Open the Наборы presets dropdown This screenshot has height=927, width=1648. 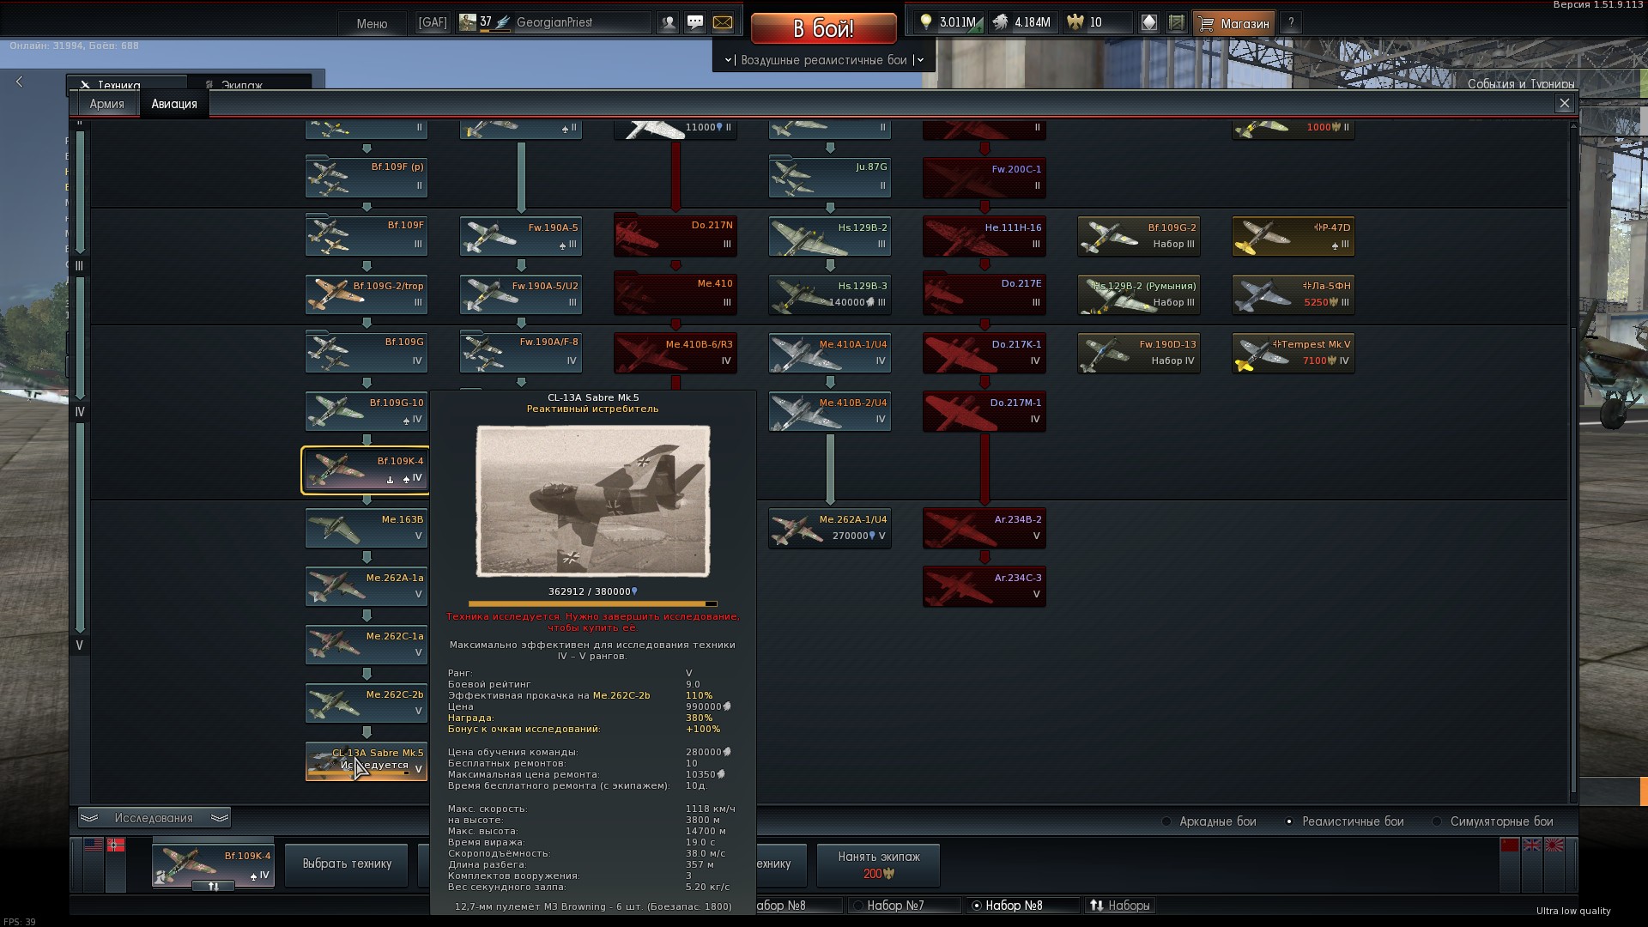click(x=1119, y=906)
